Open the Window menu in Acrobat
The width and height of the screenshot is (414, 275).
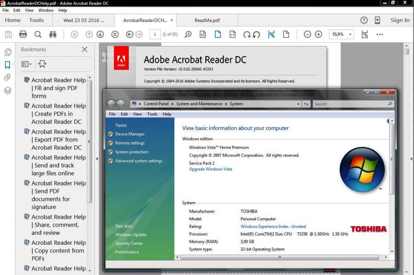click(46, 10)
